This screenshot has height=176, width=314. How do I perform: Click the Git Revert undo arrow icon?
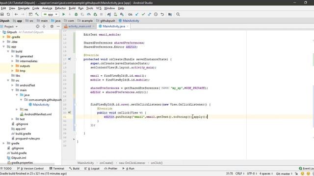pos(162,14)
